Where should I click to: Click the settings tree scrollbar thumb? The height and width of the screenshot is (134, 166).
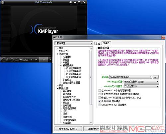pos(91,77)
